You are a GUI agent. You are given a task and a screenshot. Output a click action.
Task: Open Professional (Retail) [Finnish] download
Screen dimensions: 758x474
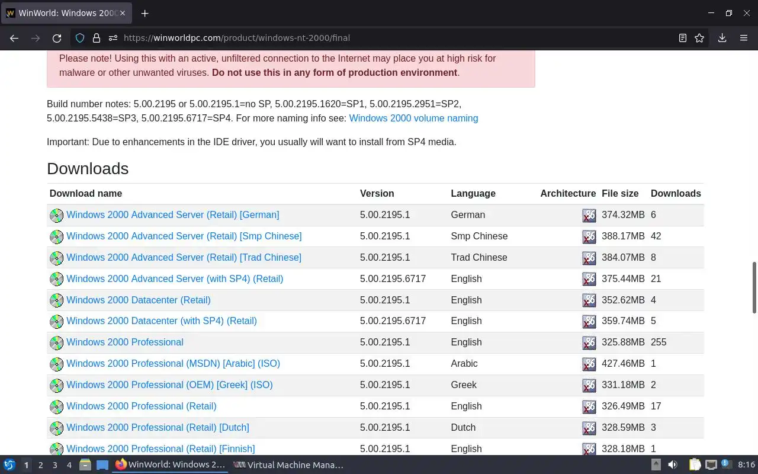pos(160,449)
